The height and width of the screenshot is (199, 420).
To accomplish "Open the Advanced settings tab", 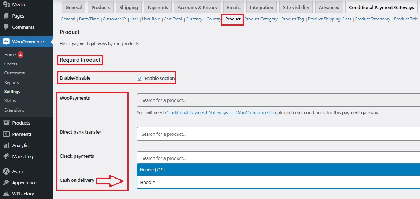I will (x=329, y=7).
